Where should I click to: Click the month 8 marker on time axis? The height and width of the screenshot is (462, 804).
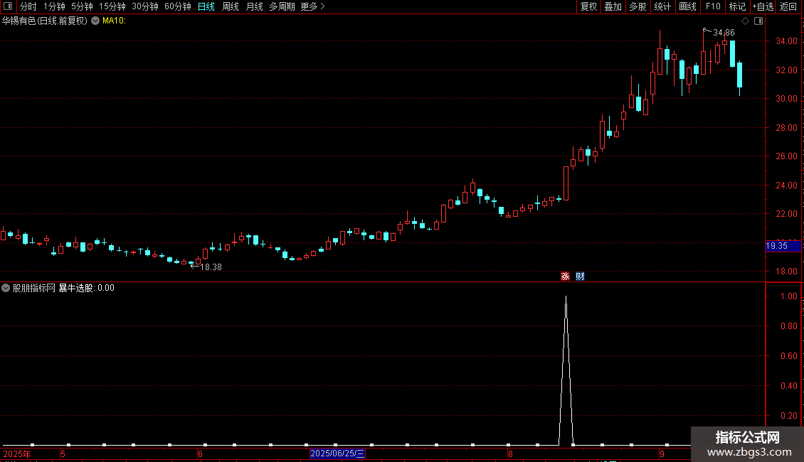(x=510, y=453)
